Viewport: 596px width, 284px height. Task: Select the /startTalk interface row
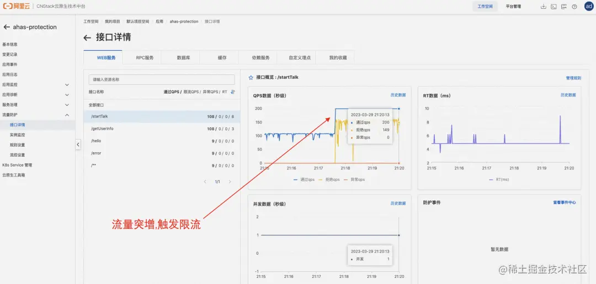click(x=162, y=116)
